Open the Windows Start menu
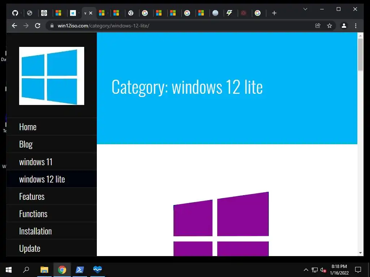 point(9,269)
